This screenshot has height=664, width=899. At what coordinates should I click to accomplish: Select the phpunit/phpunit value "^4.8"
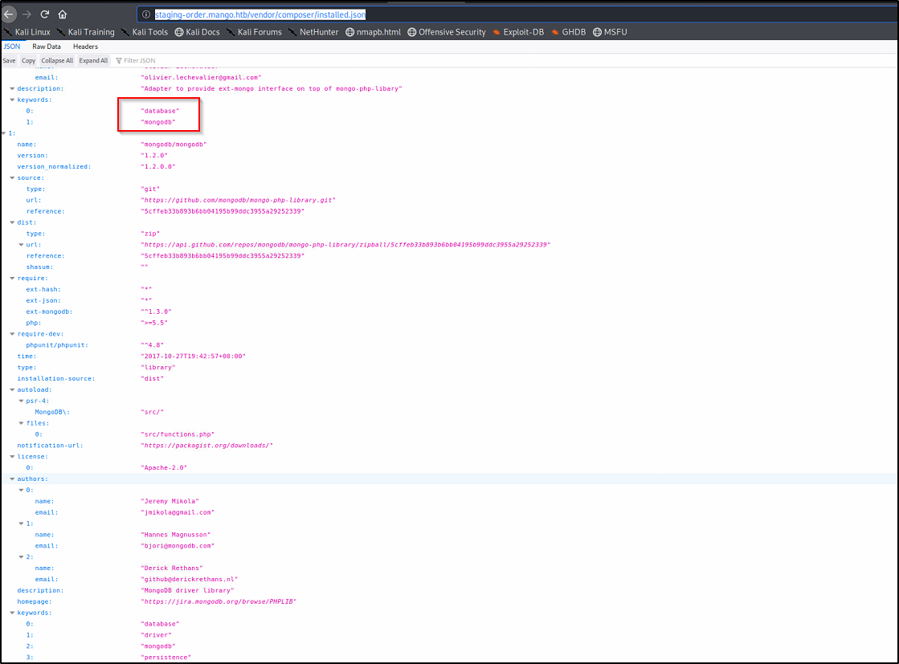coord(153,345)
